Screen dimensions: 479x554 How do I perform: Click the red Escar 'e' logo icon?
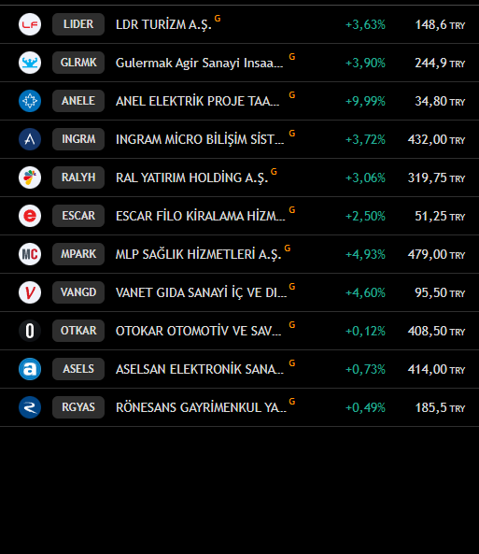(x=30, y=216)
